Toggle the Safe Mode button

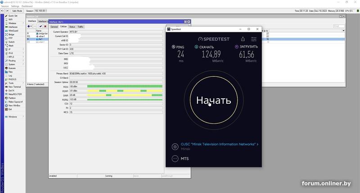(x=17, y=11)
